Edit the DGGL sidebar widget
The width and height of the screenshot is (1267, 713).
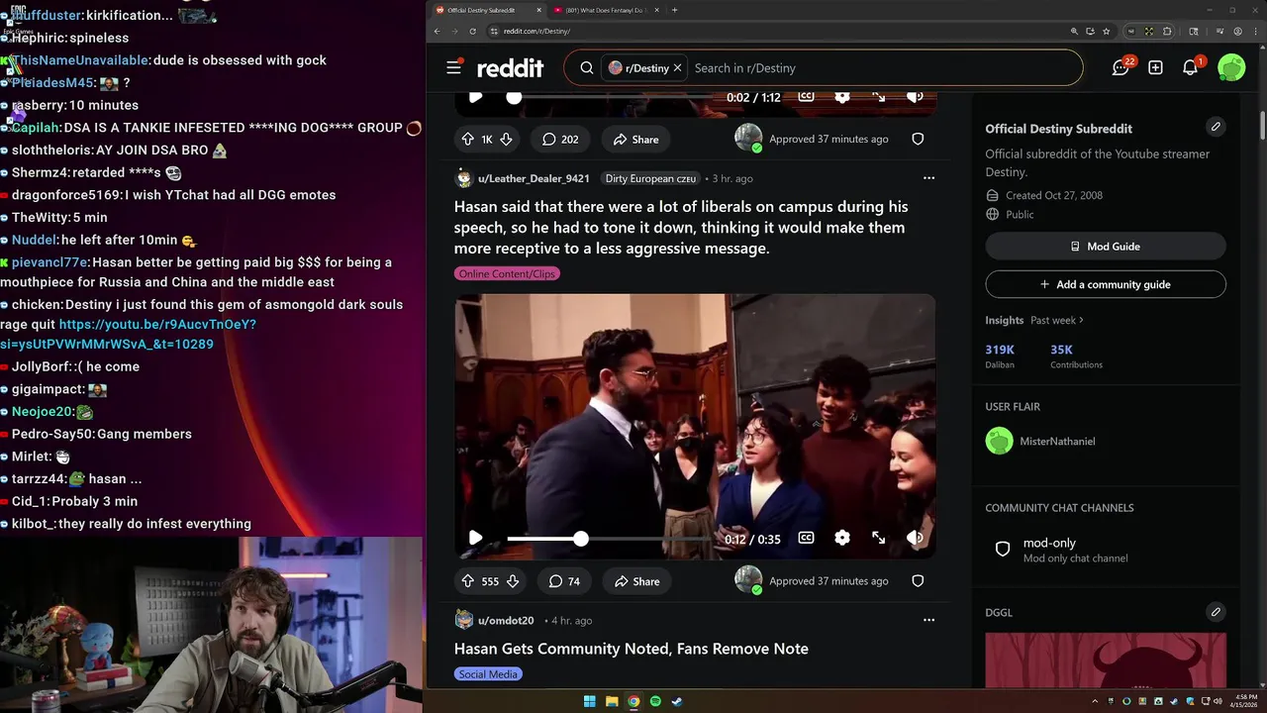[1216, 612]
